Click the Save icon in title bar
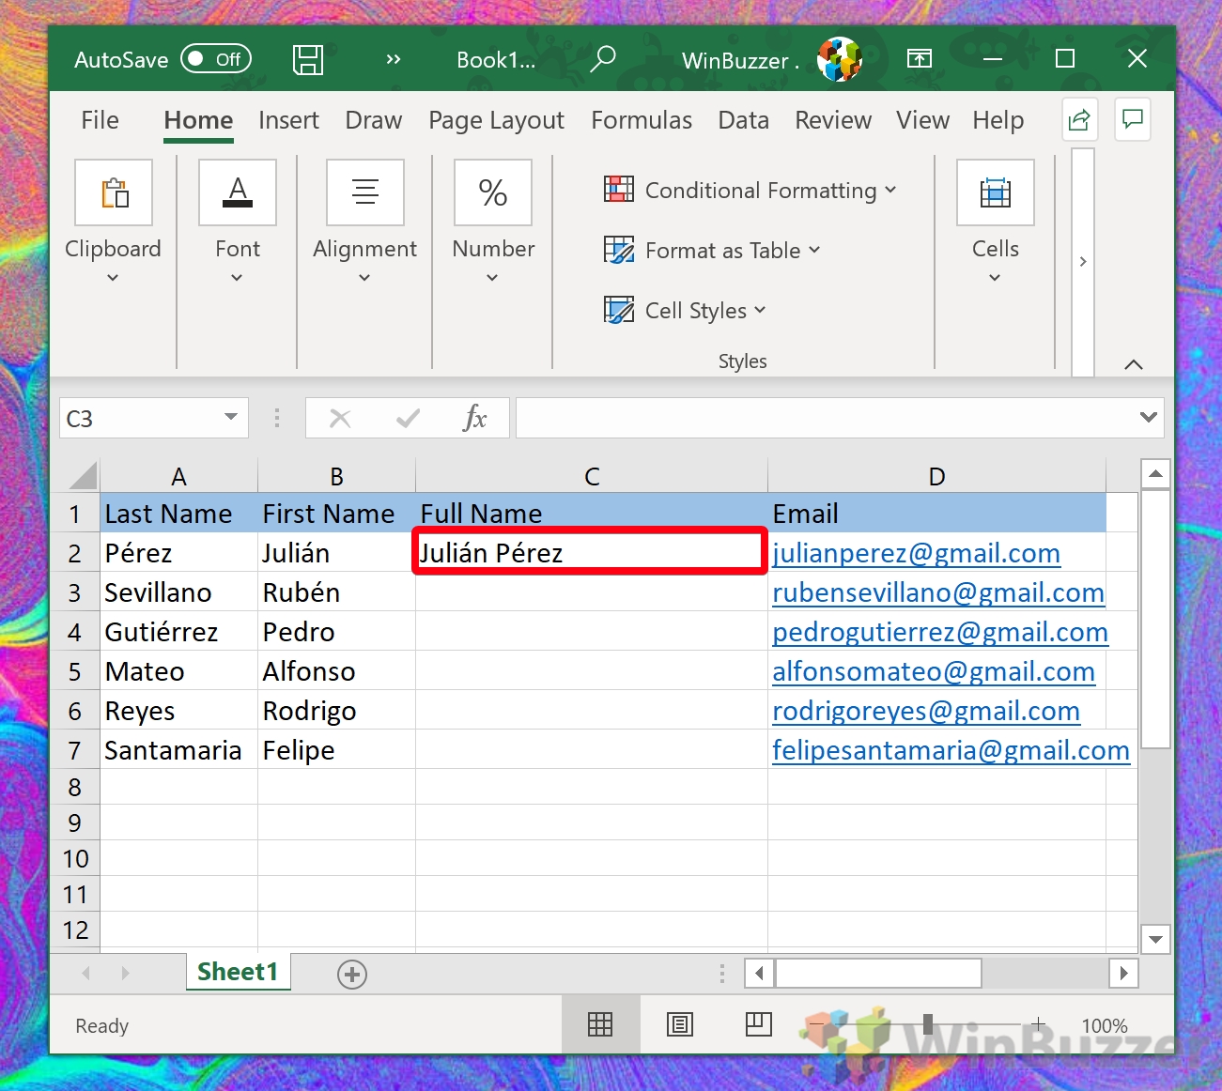 (308, 60)
